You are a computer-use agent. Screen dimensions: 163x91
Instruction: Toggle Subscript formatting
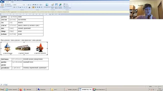pos(22,7)
